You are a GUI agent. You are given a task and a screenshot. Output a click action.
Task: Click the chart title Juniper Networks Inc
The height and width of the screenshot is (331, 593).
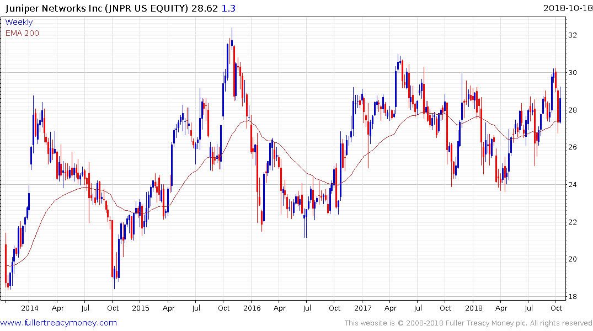point(54,8)
